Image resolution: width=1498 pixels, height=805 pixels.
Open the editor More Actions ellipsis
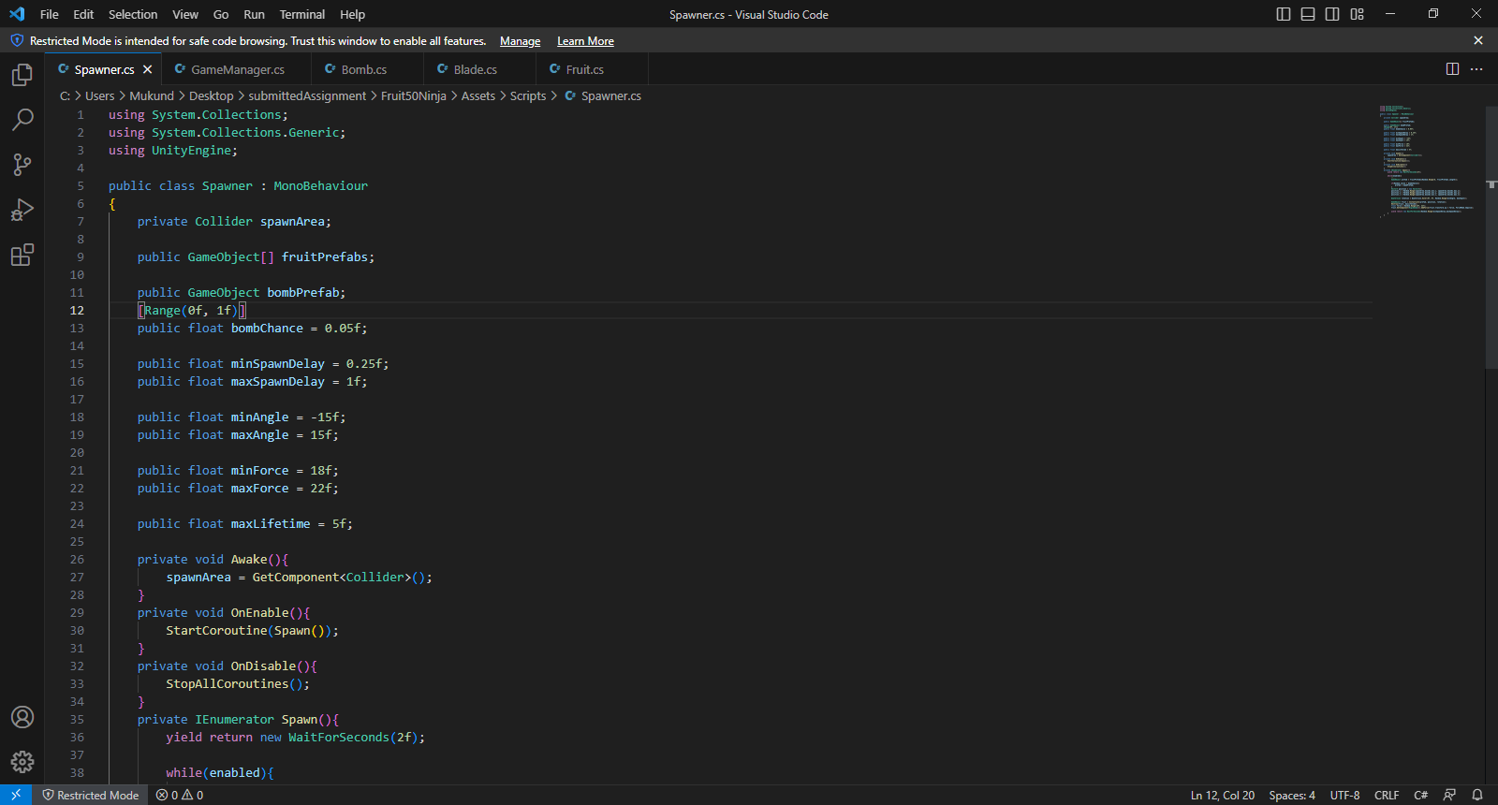(1476, 69)
